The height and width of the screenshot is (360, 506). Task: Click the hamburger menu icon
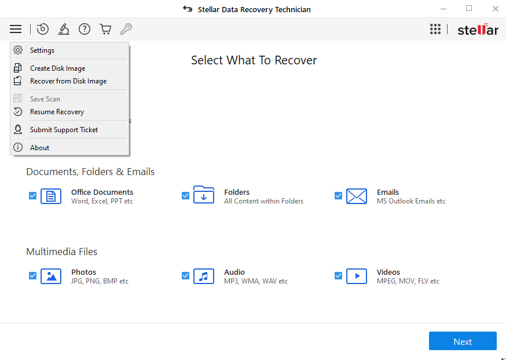(16, 29)
